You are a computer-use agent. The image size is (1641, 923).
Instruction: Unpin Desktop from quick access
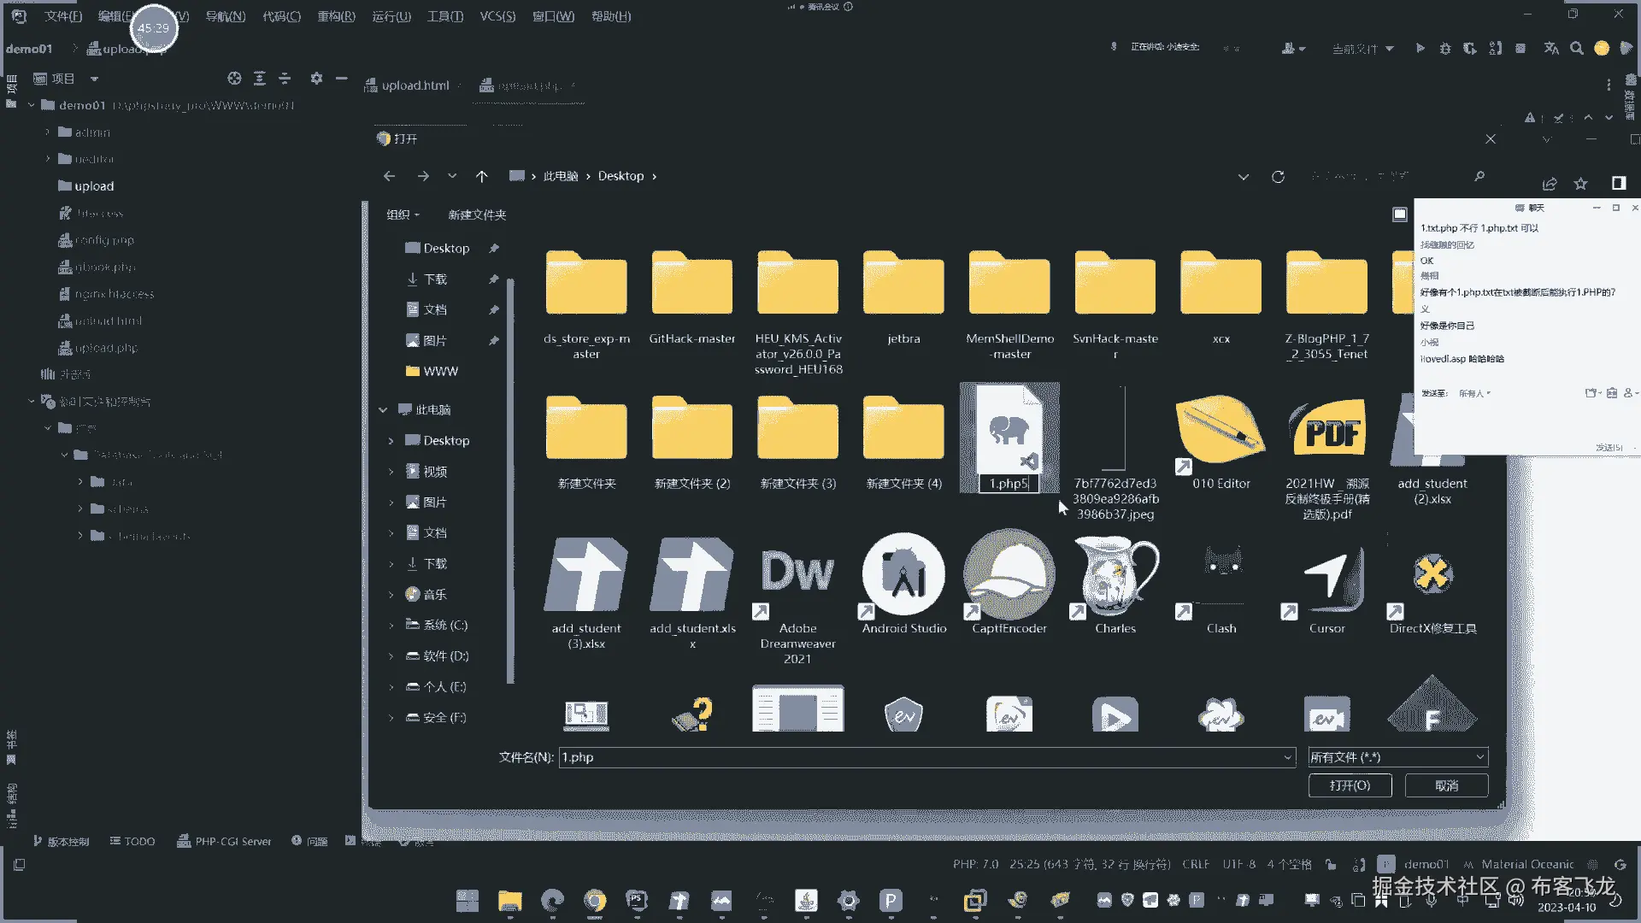493,249
